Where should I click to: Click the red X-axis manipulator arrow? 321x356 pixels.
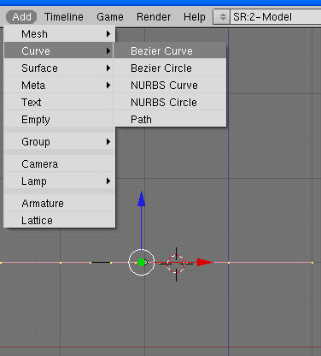[x=204, y=262]
